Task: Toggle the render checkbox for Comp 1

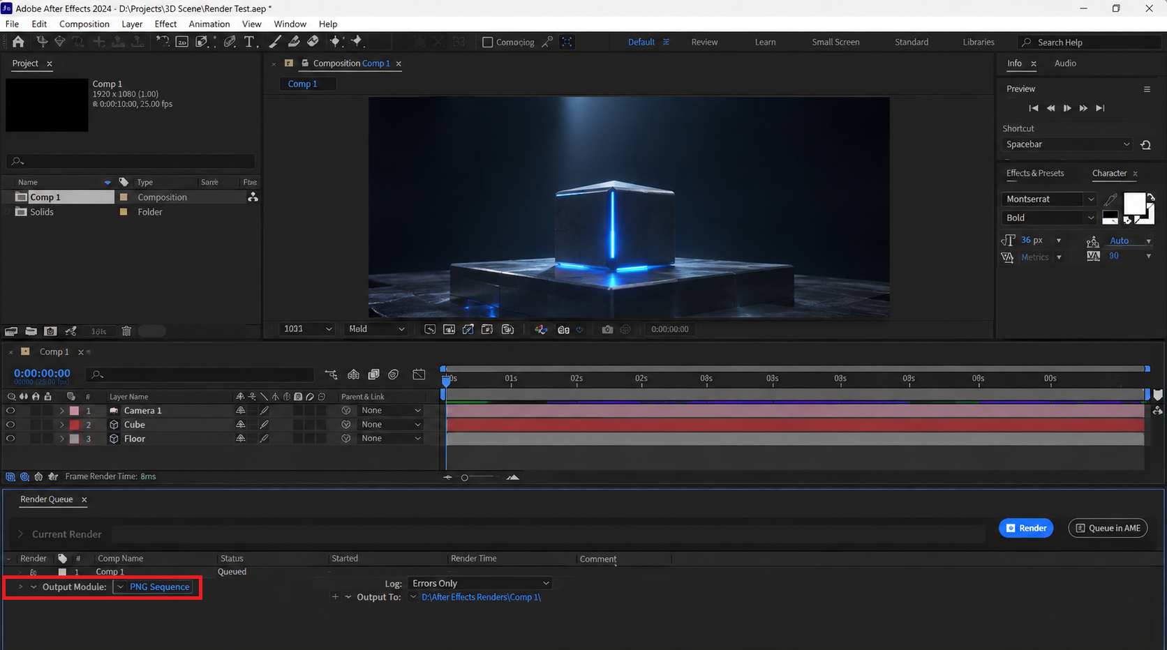Action: pyautogui.click(x=33, y=572)
